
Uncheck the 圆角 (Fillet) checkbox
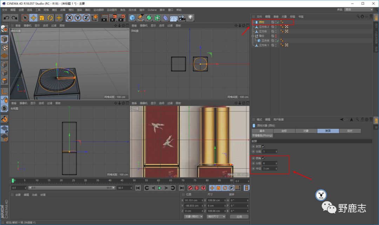tap(263, 158)
